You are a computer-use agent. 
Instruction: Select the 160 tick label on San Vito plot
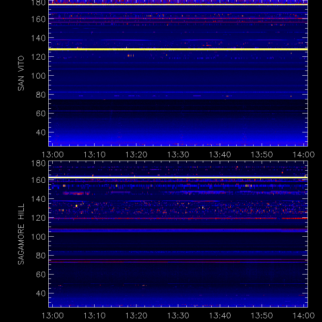click(38, 19)
